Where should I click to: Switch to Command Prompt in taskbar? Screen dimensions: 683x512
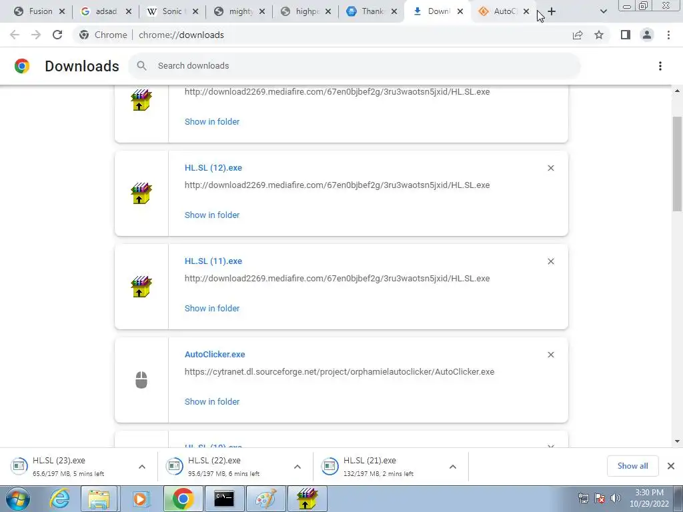[x=224, y=499]
